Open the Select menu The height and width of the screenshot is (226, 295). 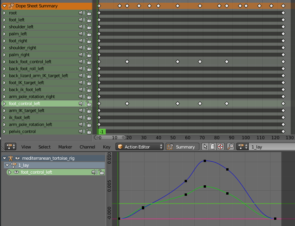point(44,147)
